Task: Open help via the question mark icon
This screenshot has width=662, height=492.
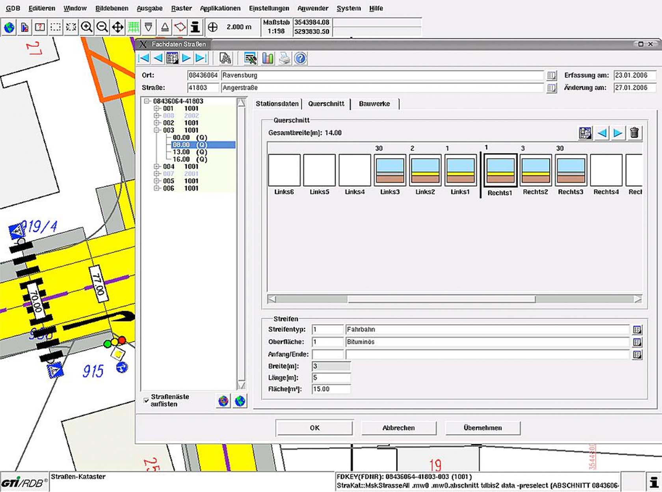Action: tap(300, 58)
